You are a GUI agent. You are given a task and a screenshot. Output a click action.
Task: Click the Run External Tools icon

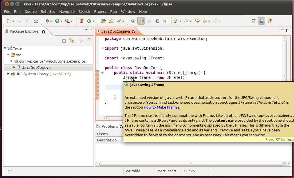pyautogui.click(x=68, y=21)
